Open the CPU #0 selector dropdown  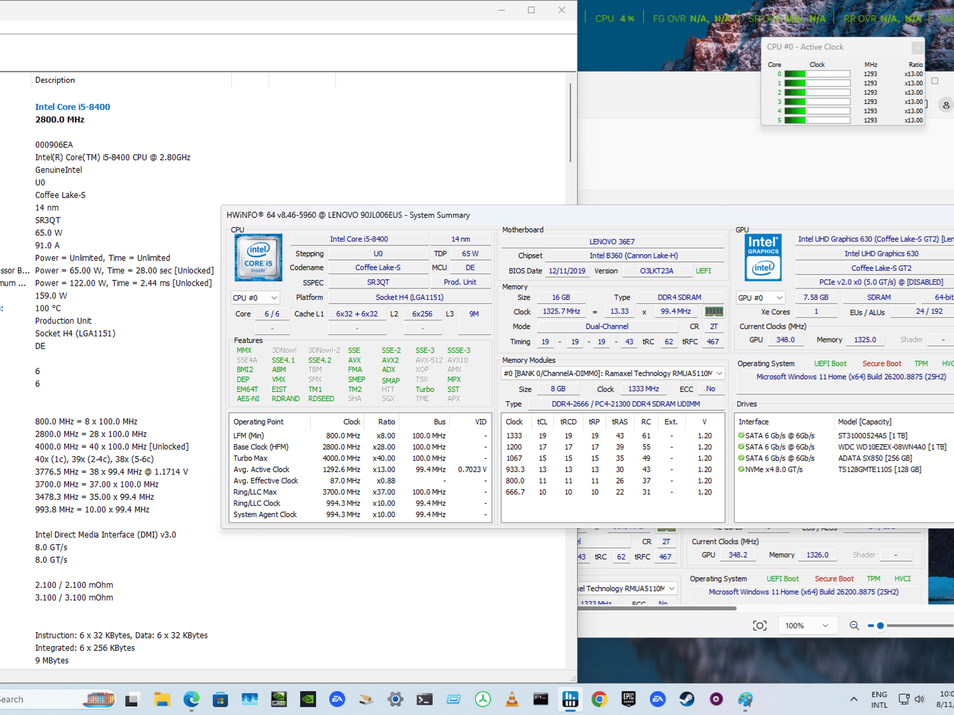[x=255, y=297]
